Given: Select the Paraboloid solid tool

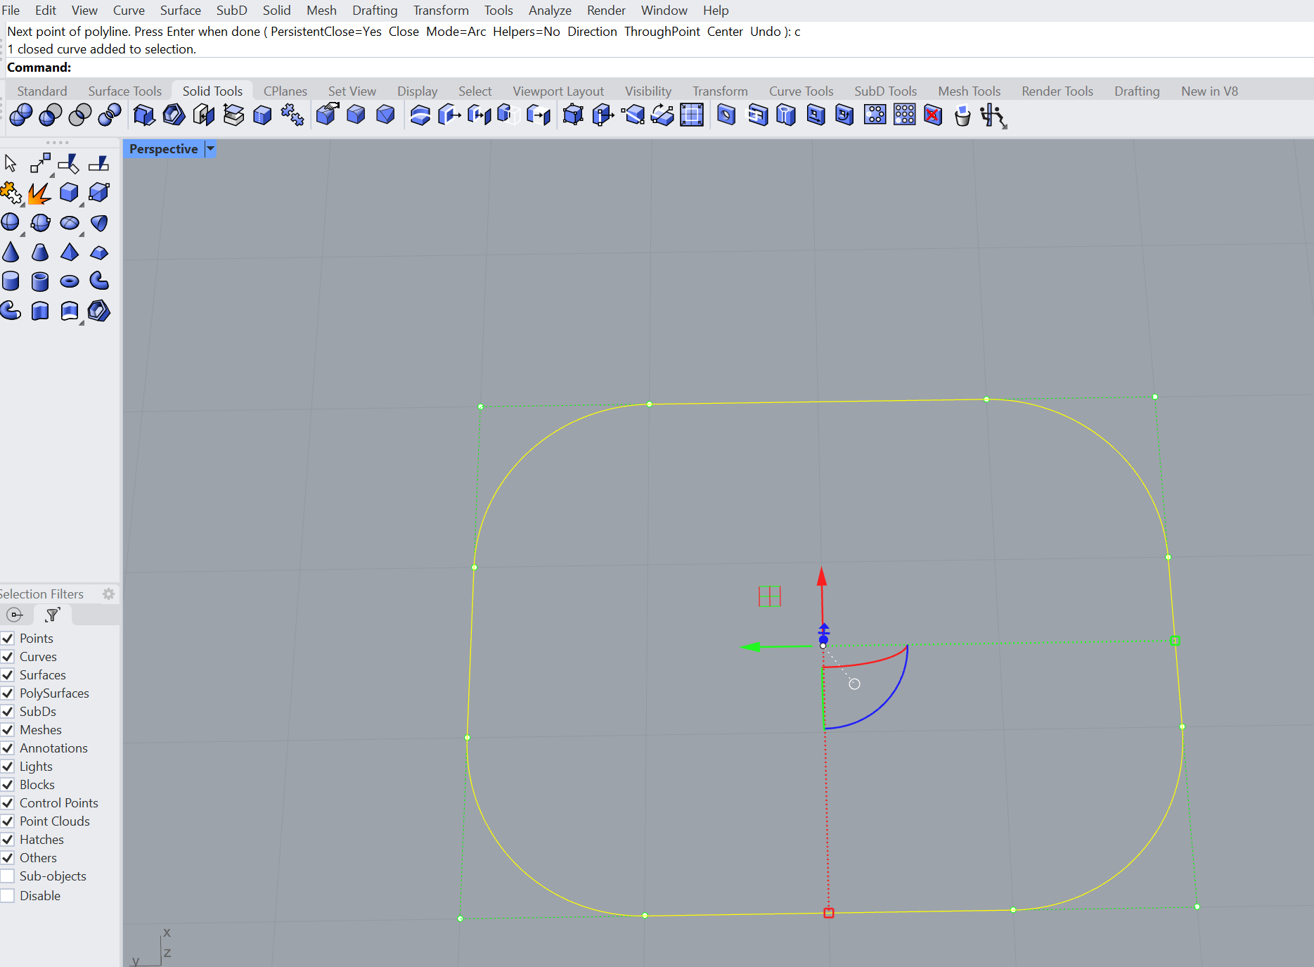Looking at the screenshot, I should pyautogui.click(x=99, y=223).
